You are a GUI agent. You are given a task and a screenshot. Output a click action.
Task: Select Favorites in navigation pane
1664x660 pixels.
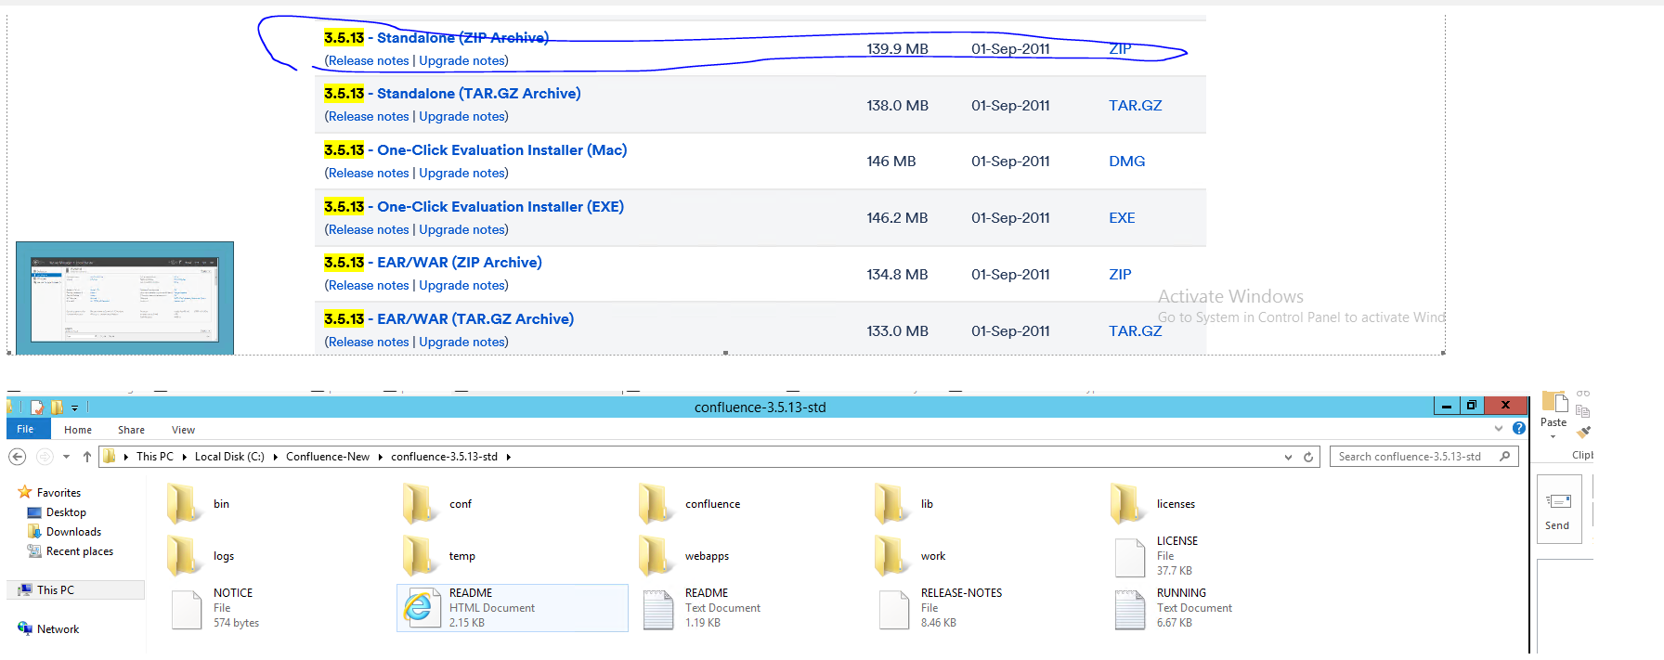tap(58, 493)
